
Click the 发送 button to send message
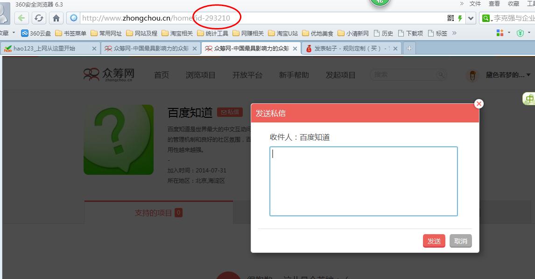(x=434, y=241)
